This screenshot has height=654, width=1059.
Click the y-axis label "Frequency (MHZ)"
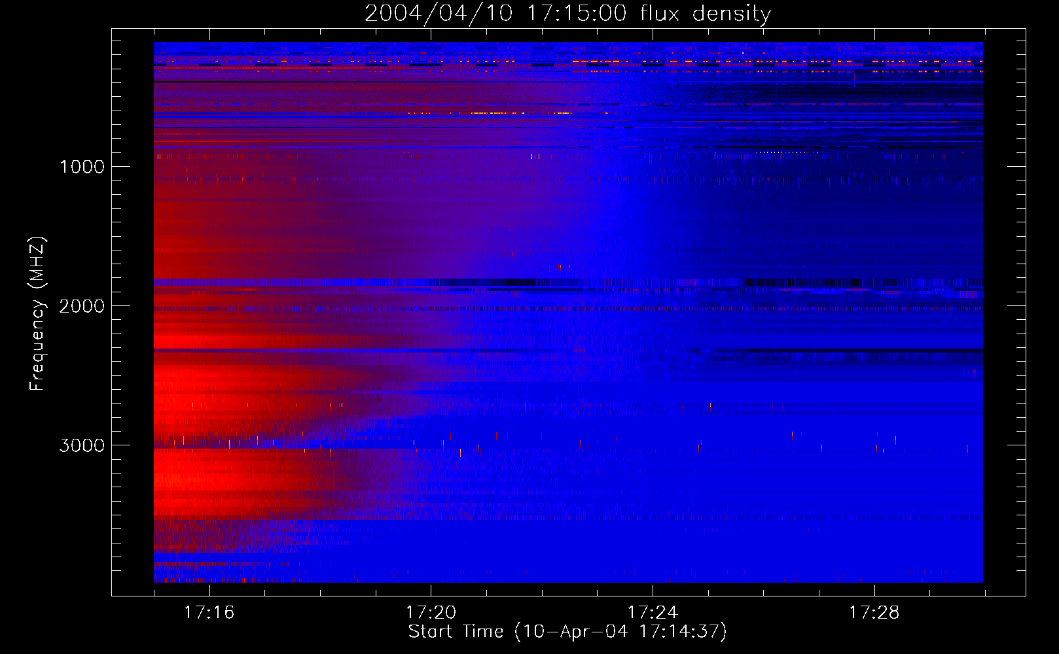tap(37, 314)
